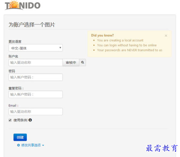Focus the 密码 input field
180x157 pixels.
(36, 77)
